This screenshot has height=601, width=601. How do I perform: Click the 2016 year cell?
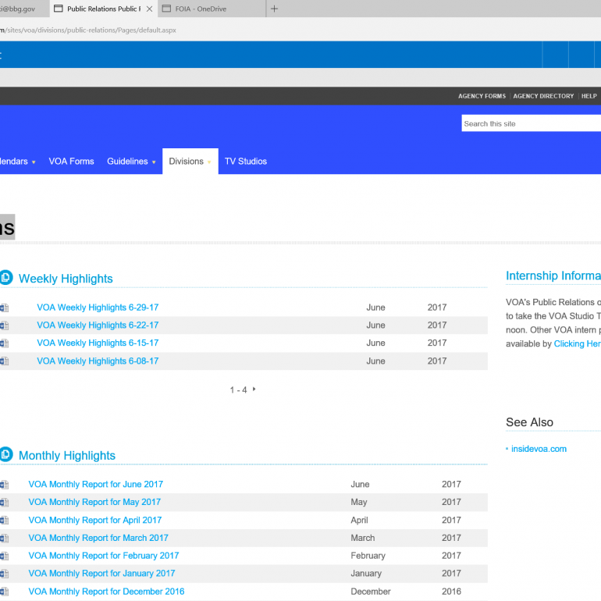[451, 591]
